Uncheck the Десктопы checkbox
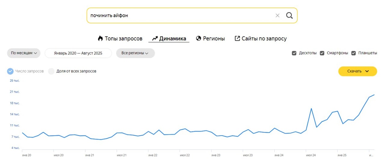This screenshot has height=163, width=385. [x=294, y=53]
